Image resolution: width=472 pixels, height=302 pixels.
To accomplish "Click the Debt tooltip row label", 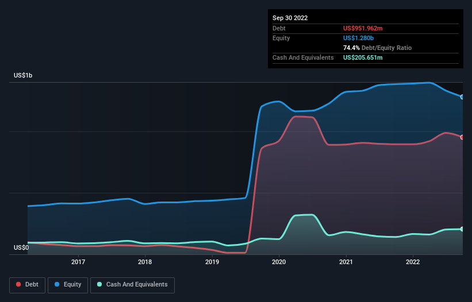I will (x=279, y=28).
